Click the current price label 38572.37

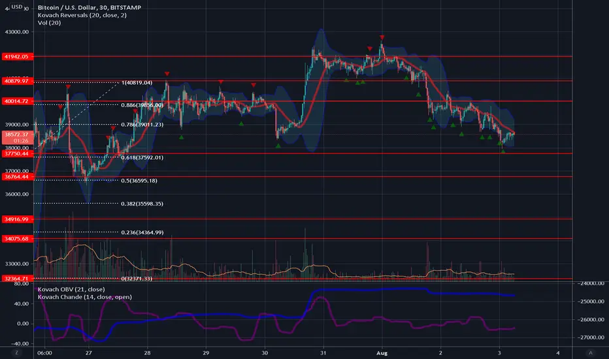(x=18, y=137)
